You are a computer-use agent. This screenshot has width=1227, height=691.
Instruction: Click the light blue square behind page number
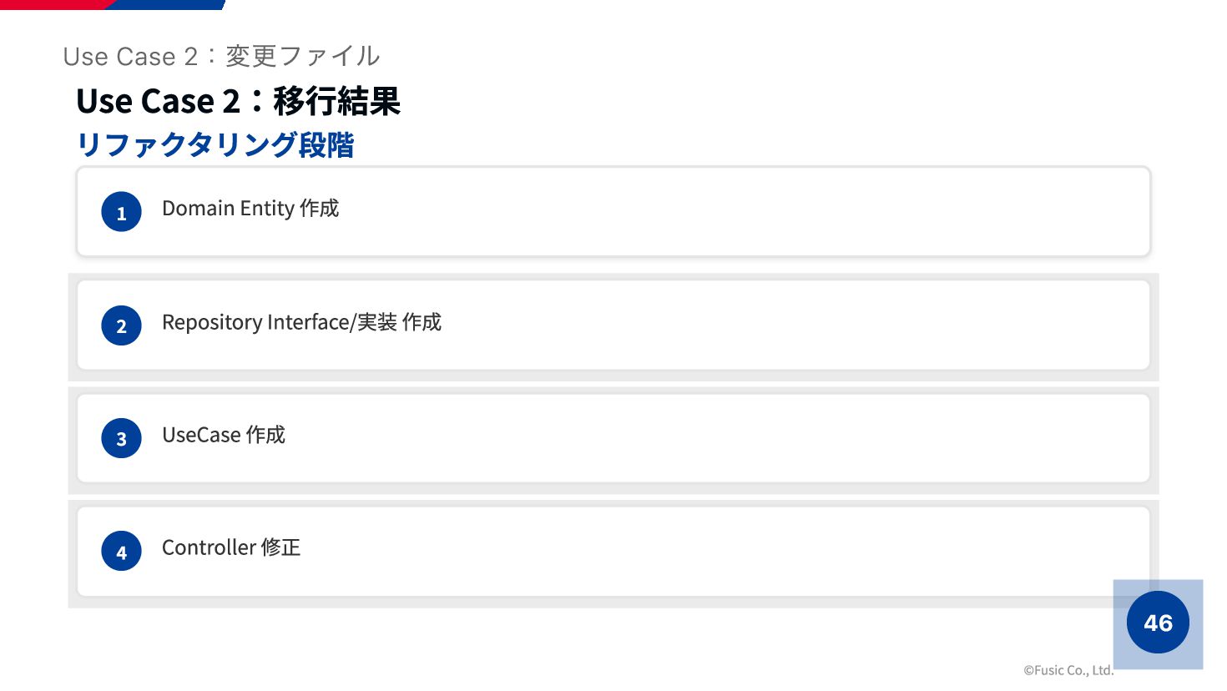(x=1158, y=624)
